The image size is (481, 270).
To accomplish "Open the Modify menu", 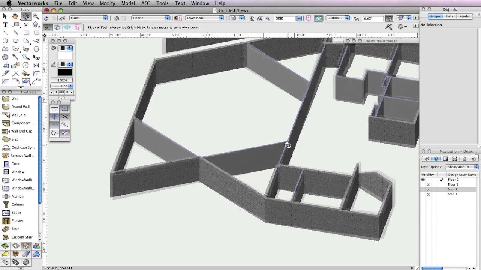I will pyautogui.click(x=107, y=3).
